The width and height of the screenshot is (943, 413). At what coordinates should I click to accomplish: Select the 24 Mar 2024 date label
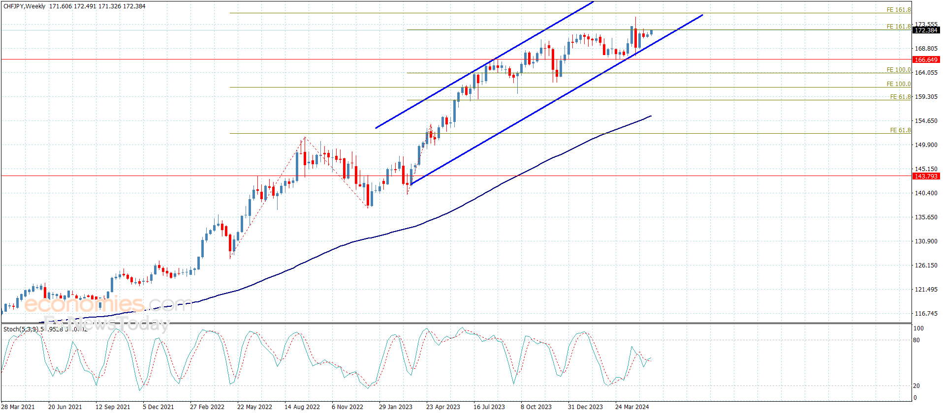click(x=632, y=407)
